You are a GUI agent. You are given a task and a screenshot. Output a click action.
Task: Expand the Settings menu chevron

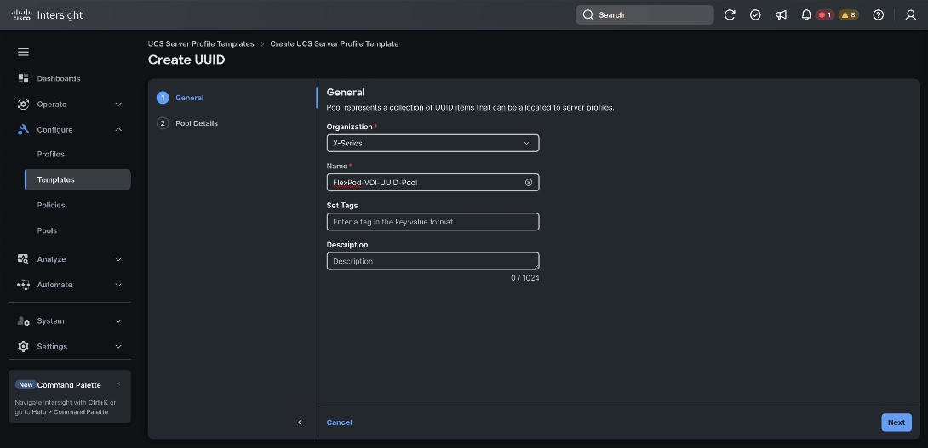(118, 346)
